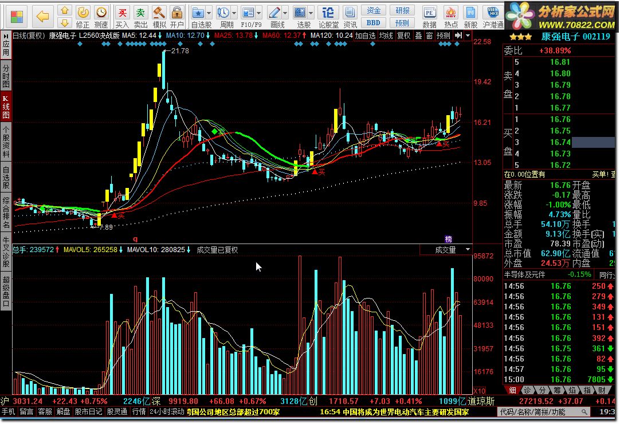Click 留言 in the bottom bar
This screenshot has width=620, height=424.
pyautogui.click(x=26, y=412)
